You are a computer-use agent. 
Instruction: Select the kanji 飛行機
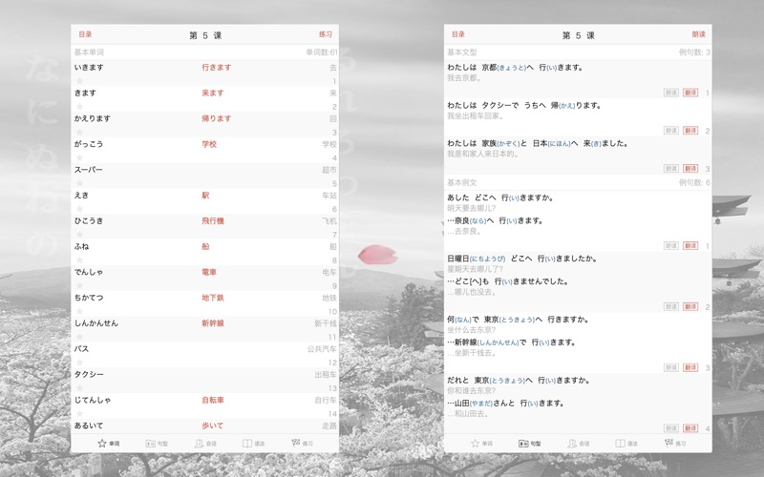click(x=212, y=221)
